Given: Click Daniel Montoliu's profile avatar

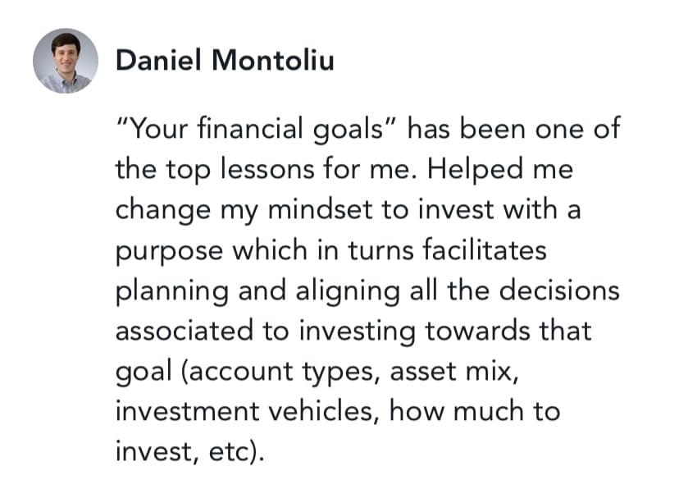Looking at the screenshot, I should point(66,61).
